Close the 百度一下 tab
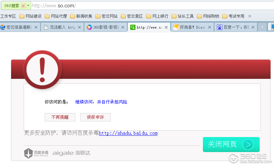The image size is (274, 165). (253, 27)
